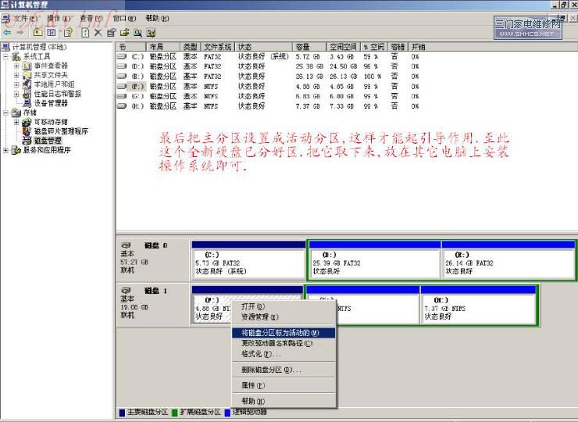The width and height of the screenshot is (578, 422).
Task: Expand the 事件查看器 tree node
Action: pos(16,66)
